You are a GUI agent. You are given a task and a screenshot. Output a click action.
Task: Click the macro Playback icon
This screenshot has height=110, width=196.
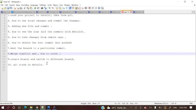96,8
